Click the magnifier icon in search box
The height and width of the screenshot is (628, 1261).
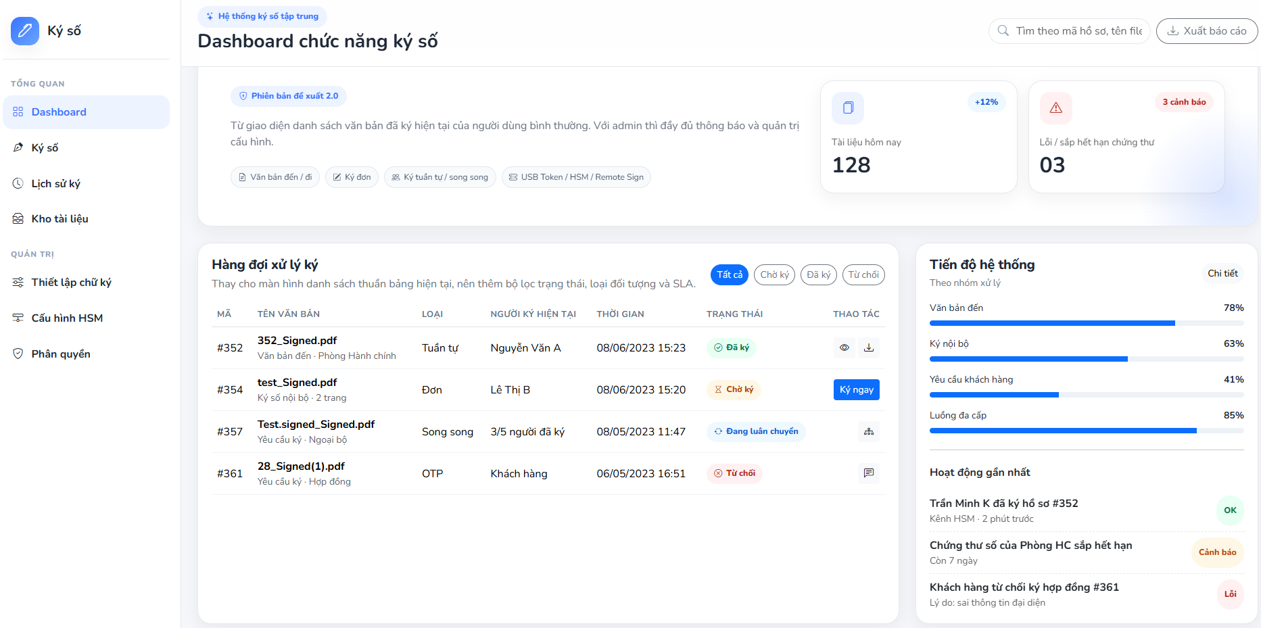tap(1003, 31)
